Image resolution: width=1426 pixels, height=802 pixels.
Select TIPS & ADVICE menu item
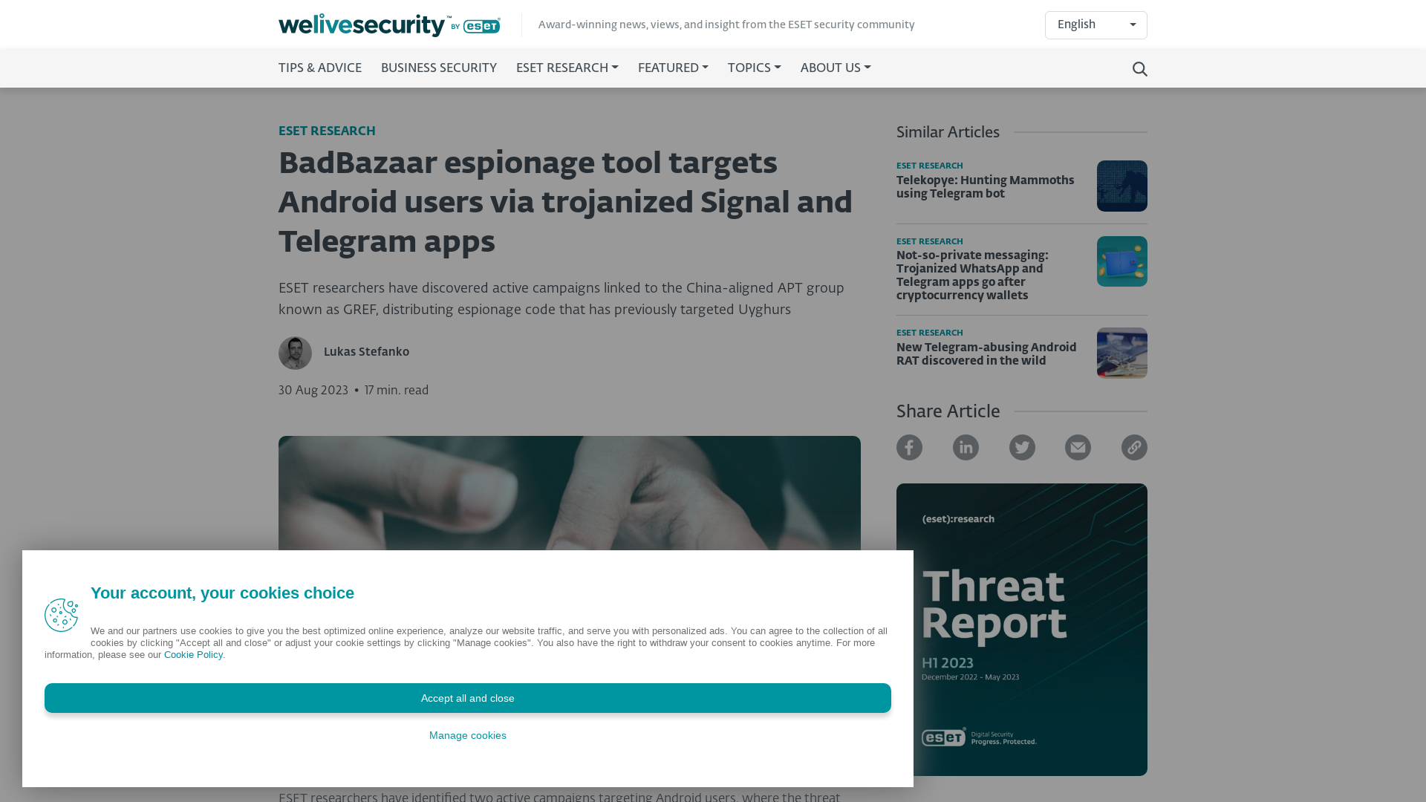[319, 68]
